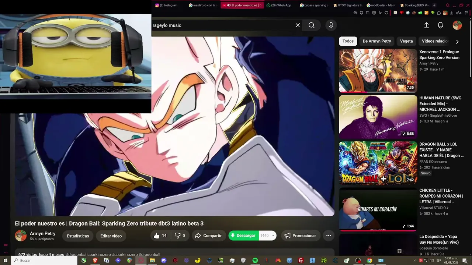Click the pin icon in browser toolbar
The height and width of the screenshot is (265, 472).
(x=361, y=13)
